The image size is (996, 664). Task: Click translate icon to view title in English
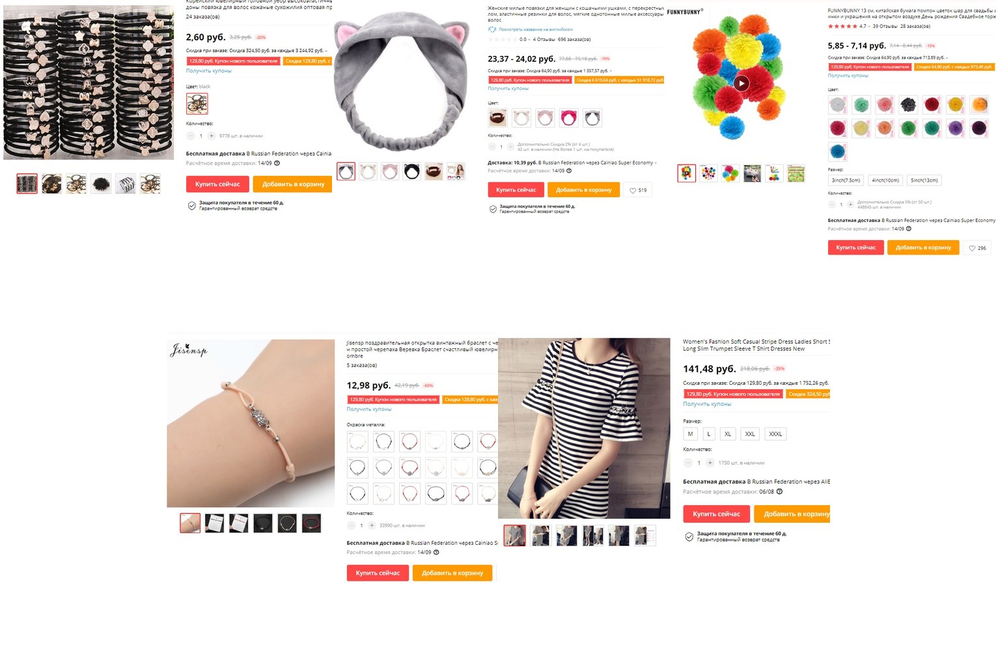point(492,29)
